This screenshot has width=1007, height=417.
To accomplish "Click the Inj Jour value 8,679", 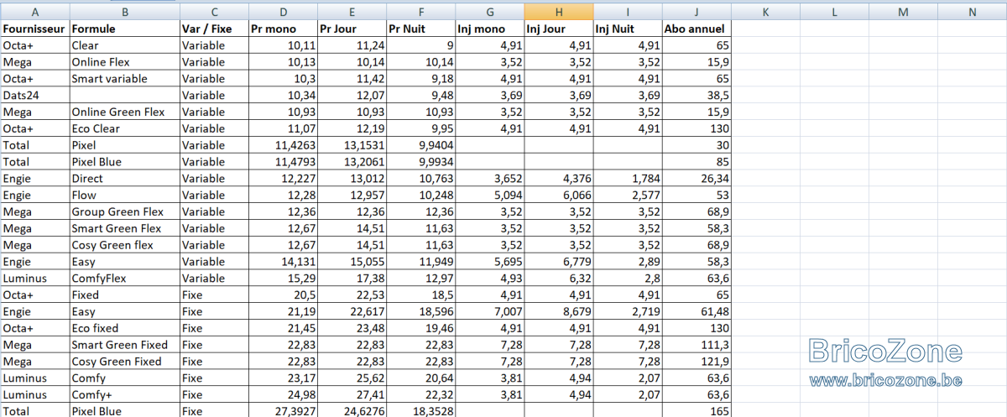I will [558, 310].
